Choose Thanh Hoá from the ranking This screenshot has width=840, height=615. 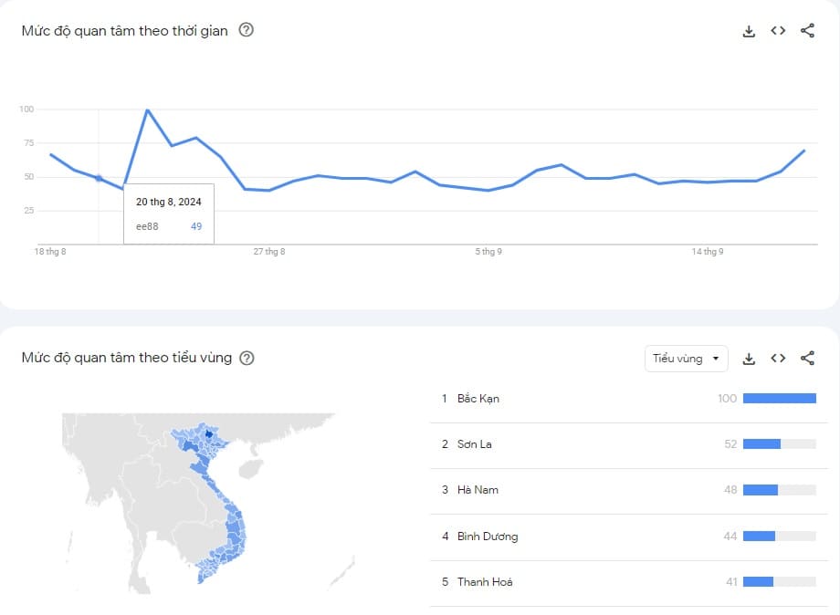point(629,582)
